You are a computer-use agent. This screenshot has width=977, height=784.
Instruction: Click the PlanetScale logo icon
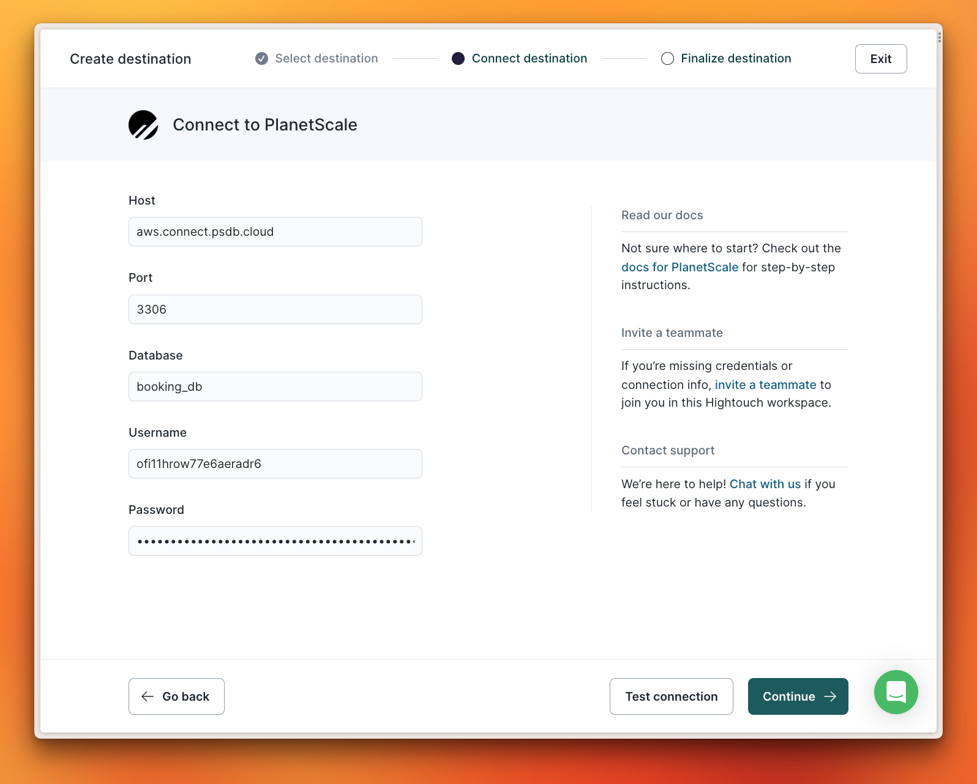click(143, 125)
